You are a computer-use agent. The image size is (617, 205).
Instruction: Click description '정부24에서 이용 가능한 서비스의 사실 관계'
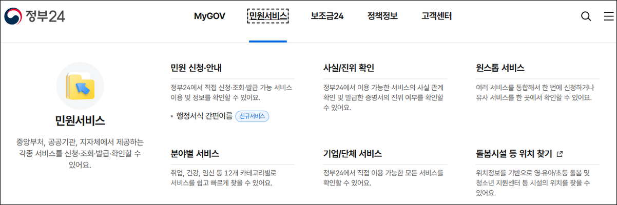tap(383, 97)
